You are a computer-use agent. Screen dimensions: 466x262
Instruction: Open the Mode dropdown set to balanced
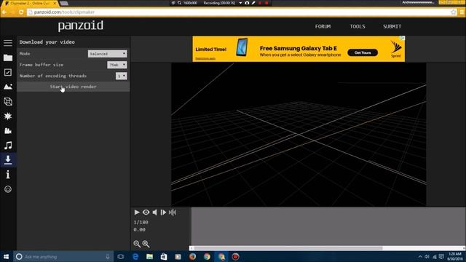(107, 54)
